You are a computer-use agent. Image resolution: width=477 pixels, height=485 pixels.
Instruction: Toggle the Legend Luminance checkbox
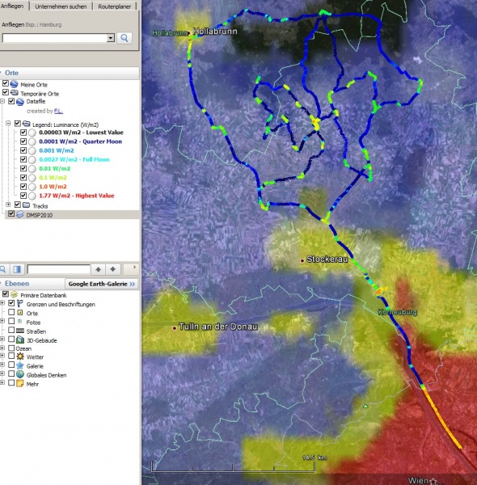18,124
